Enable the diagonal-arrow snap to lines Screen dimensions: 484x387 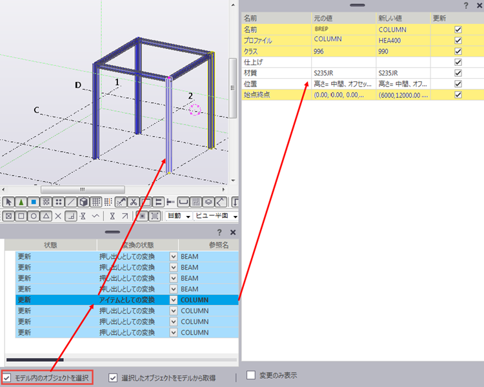tap(125, 216)
